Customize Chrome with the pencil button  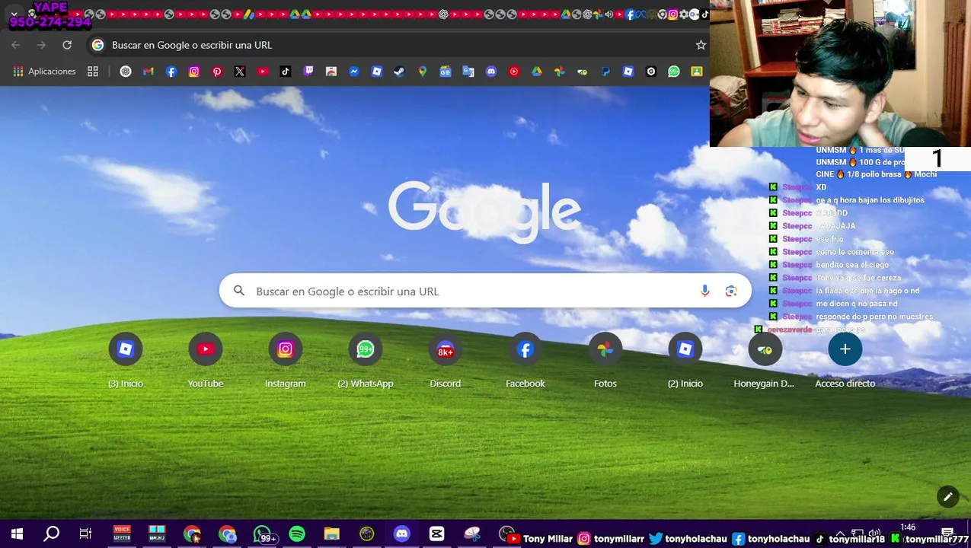(947, 497)
